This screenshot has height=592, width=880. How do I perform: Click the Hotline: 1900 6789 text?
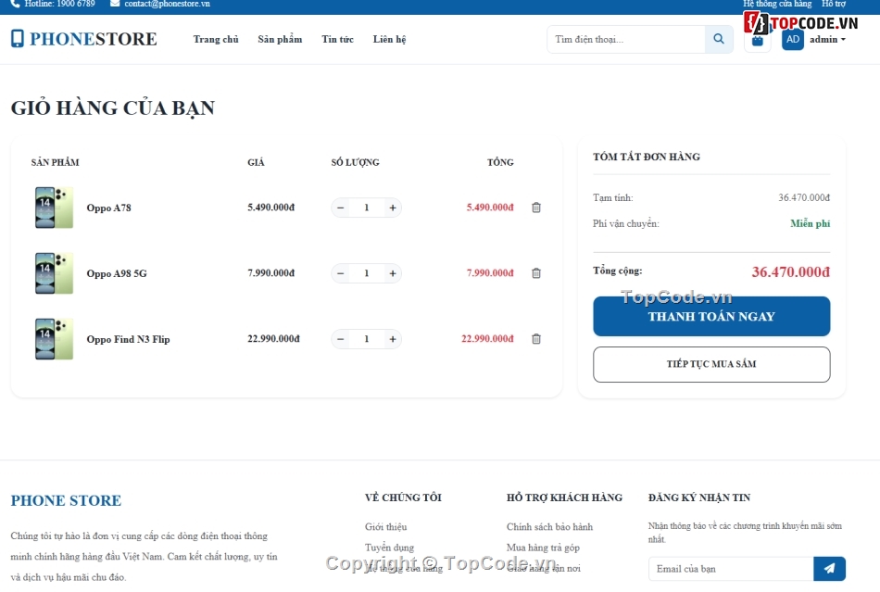pos(59,4)
